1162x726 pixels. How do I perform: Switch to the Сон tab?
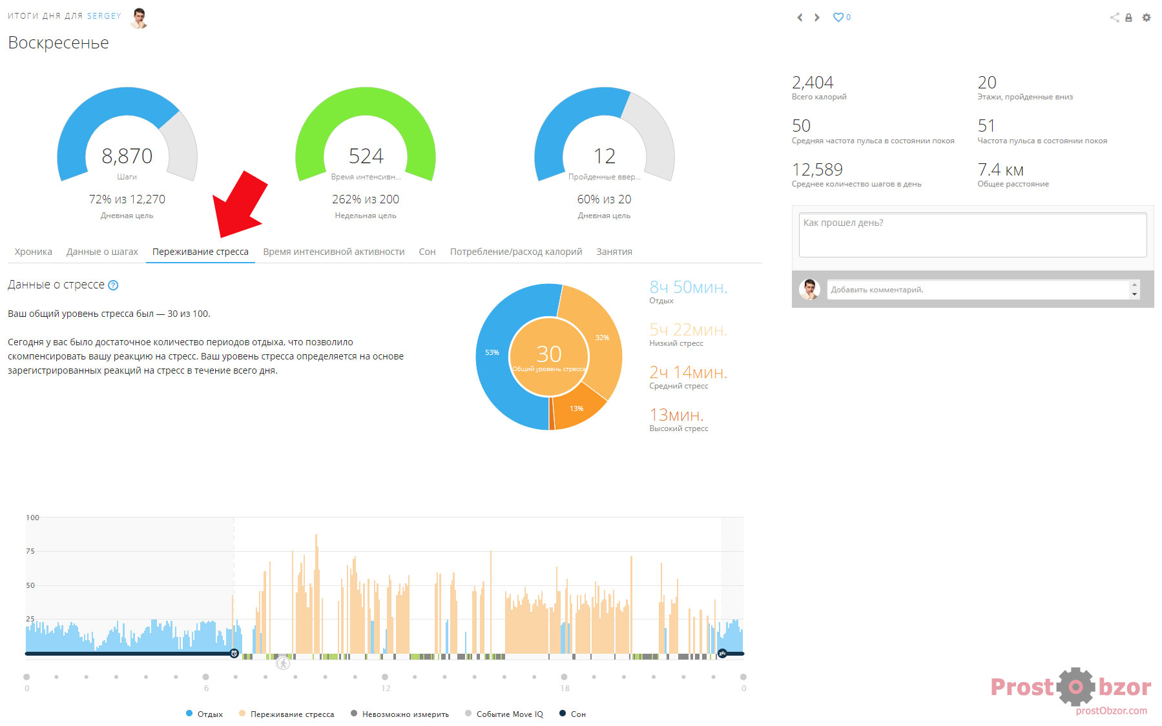tap(427, 252)
